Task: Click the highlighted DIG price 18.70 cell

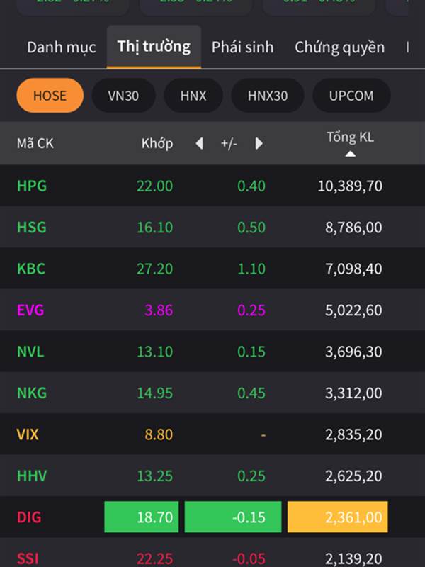Action: 140,517
